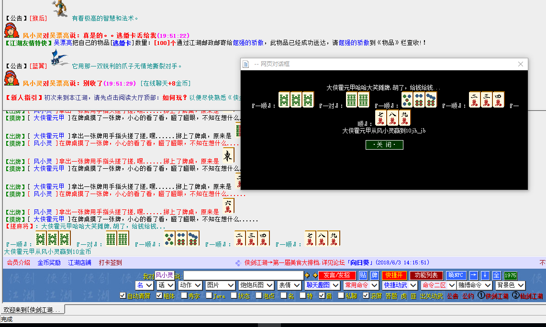Click the page icon in dialog title bar
Image resolution: width=546 pixels, height=327 pixels.
(246, 65)
